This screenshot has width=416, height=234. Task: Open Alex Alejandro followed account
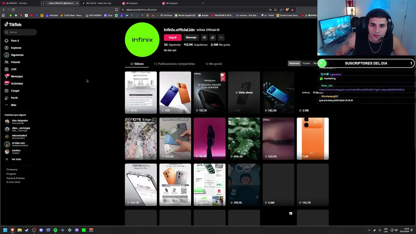(x=17, y=122)
